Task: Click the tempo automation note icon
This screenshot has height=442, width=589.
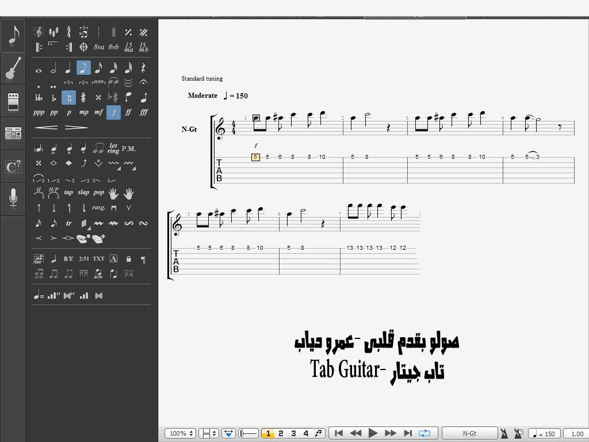Action: pyautogui.click(x=39, y=295)
